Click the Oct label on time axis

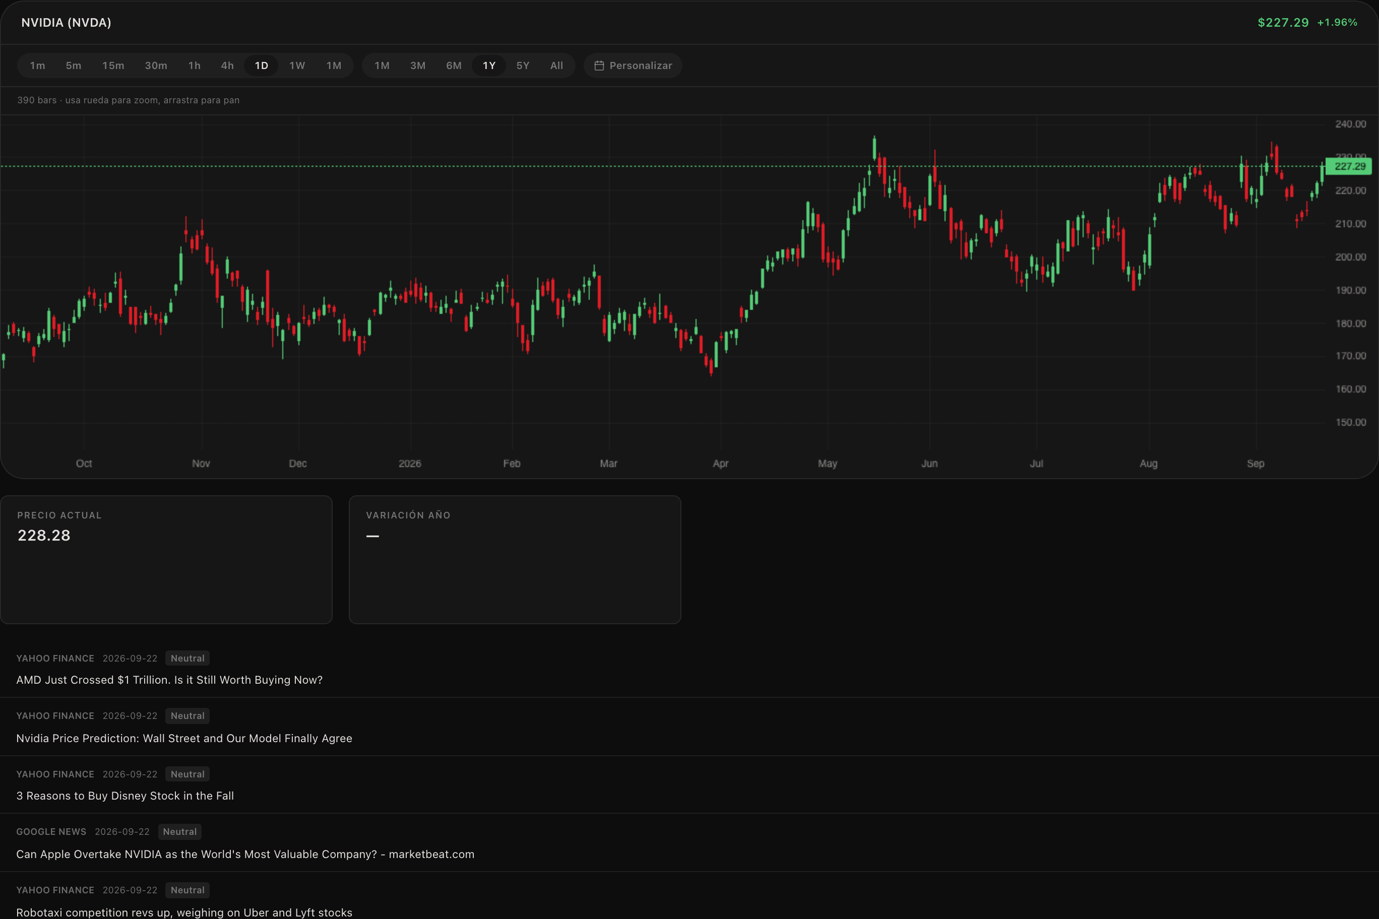[x=84, y=464]
